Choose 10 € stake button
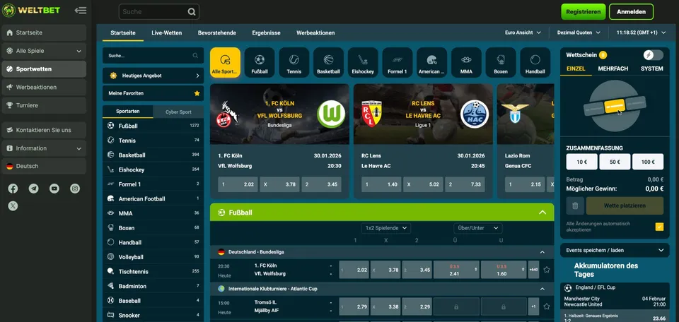 pyautogui.click(x=581, y=162)
